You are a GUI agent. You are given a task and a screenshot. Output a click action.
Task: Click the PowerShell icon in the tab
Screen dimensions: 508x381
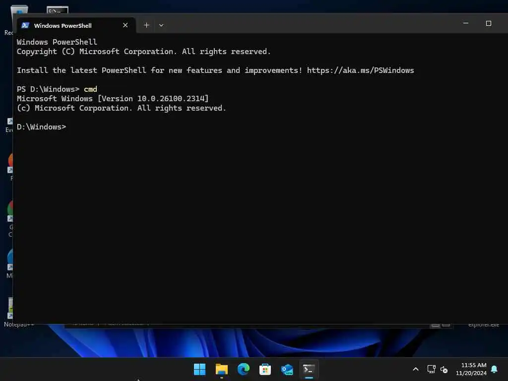25,25
